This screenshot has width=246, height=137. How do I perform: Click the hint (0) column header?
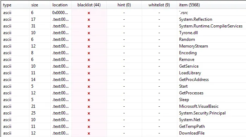124,5
